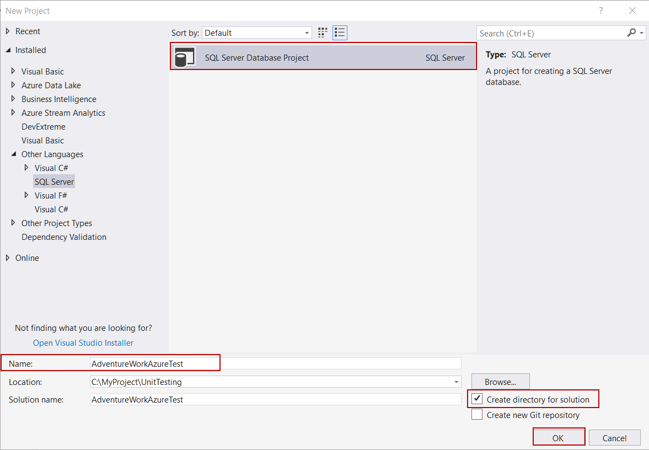Open the Sort by dropdown
Viewport: 649px width, 450px height.
(x=307, y=33)
